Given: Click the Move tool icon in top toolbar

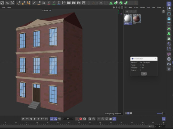Looking at the screenshot, I should point(7,3).
